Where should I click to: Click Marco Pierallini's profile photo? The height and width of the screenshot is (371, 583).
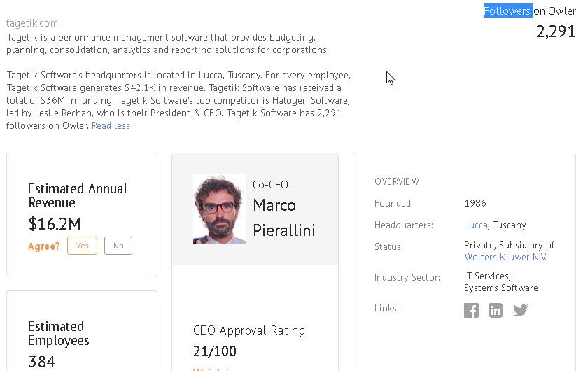[219, 209]
